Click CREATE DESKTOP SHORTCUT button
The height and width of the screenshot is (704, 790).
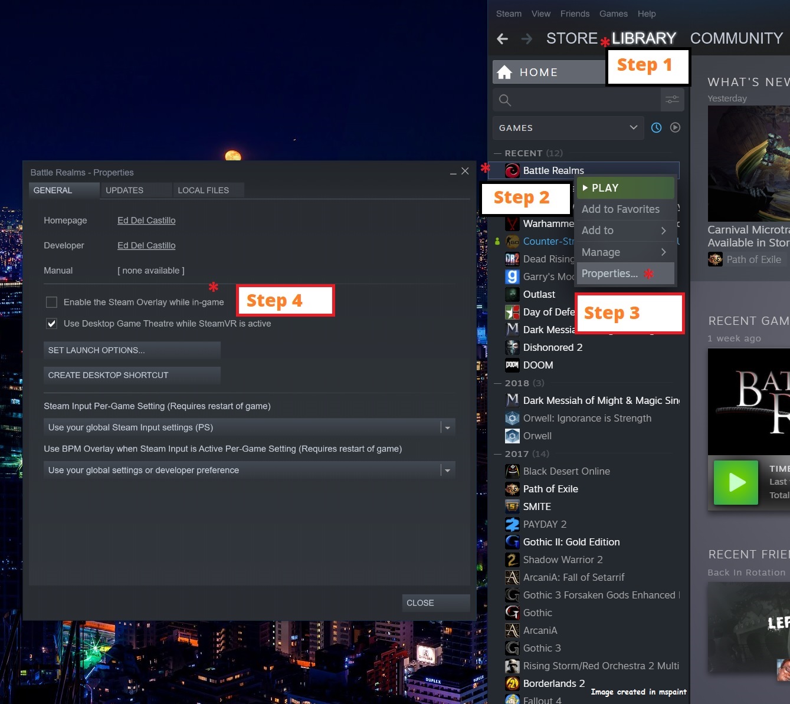coord(132,375)
